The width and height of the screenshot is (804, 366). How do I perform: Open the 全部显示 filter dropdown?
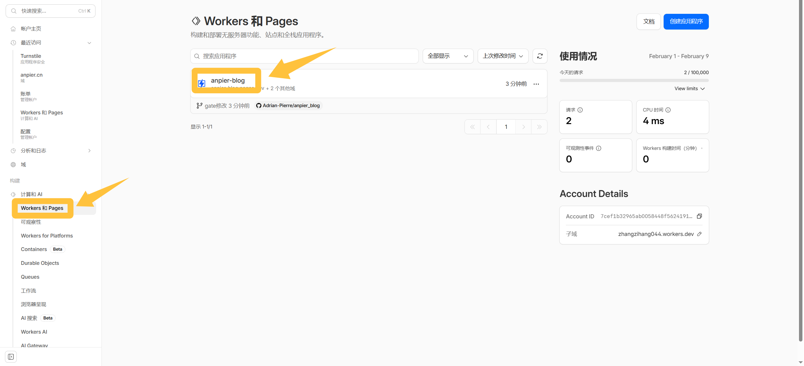click(448, 56)
